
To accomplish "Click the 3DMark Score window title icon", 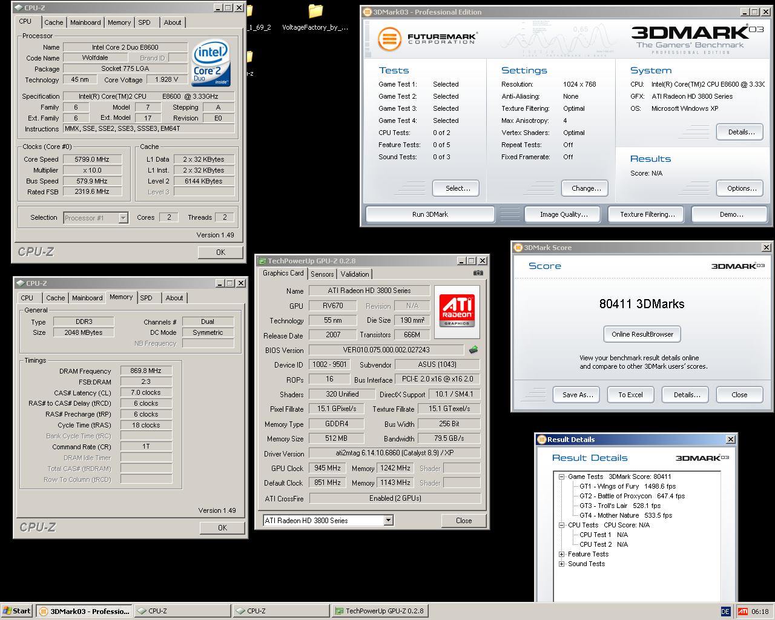I will 518,248.
